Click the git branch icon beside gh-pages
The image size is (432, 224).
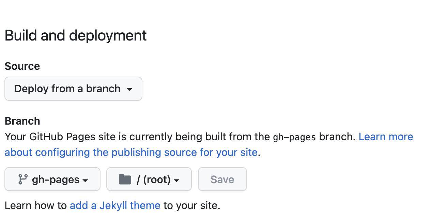point(23,179)
